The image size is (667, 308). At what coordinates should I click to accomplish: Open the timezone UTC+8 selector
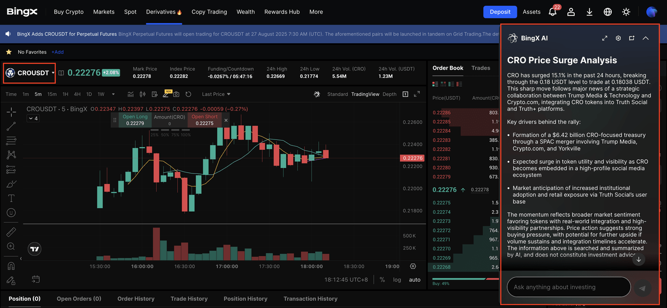(x=346, y=279)
